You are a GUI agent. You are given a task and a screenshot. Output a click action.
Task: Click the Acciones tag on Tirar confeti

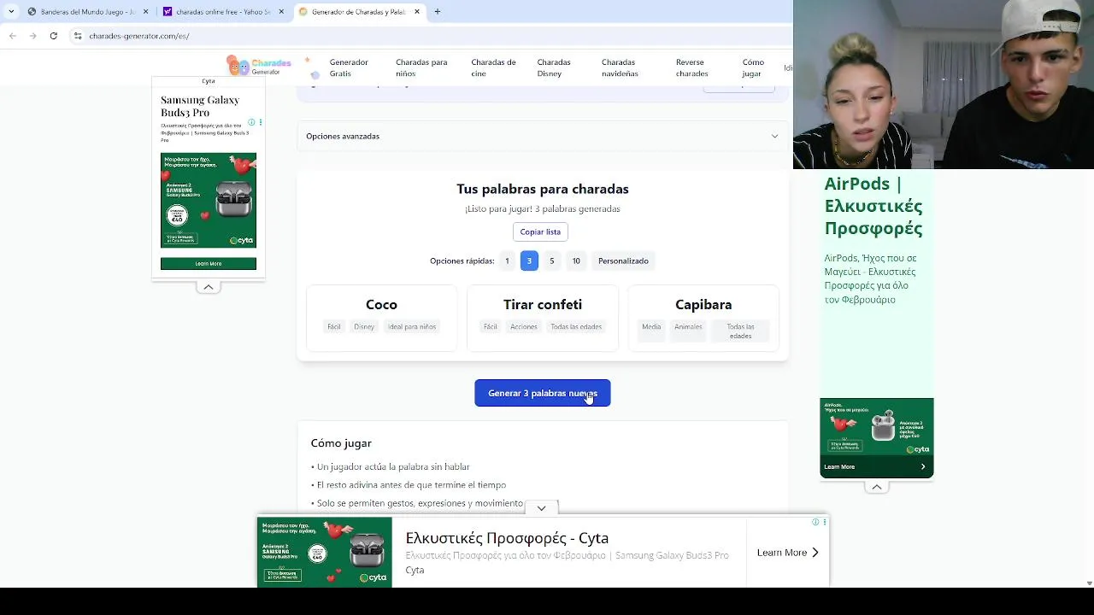(524, 326)
